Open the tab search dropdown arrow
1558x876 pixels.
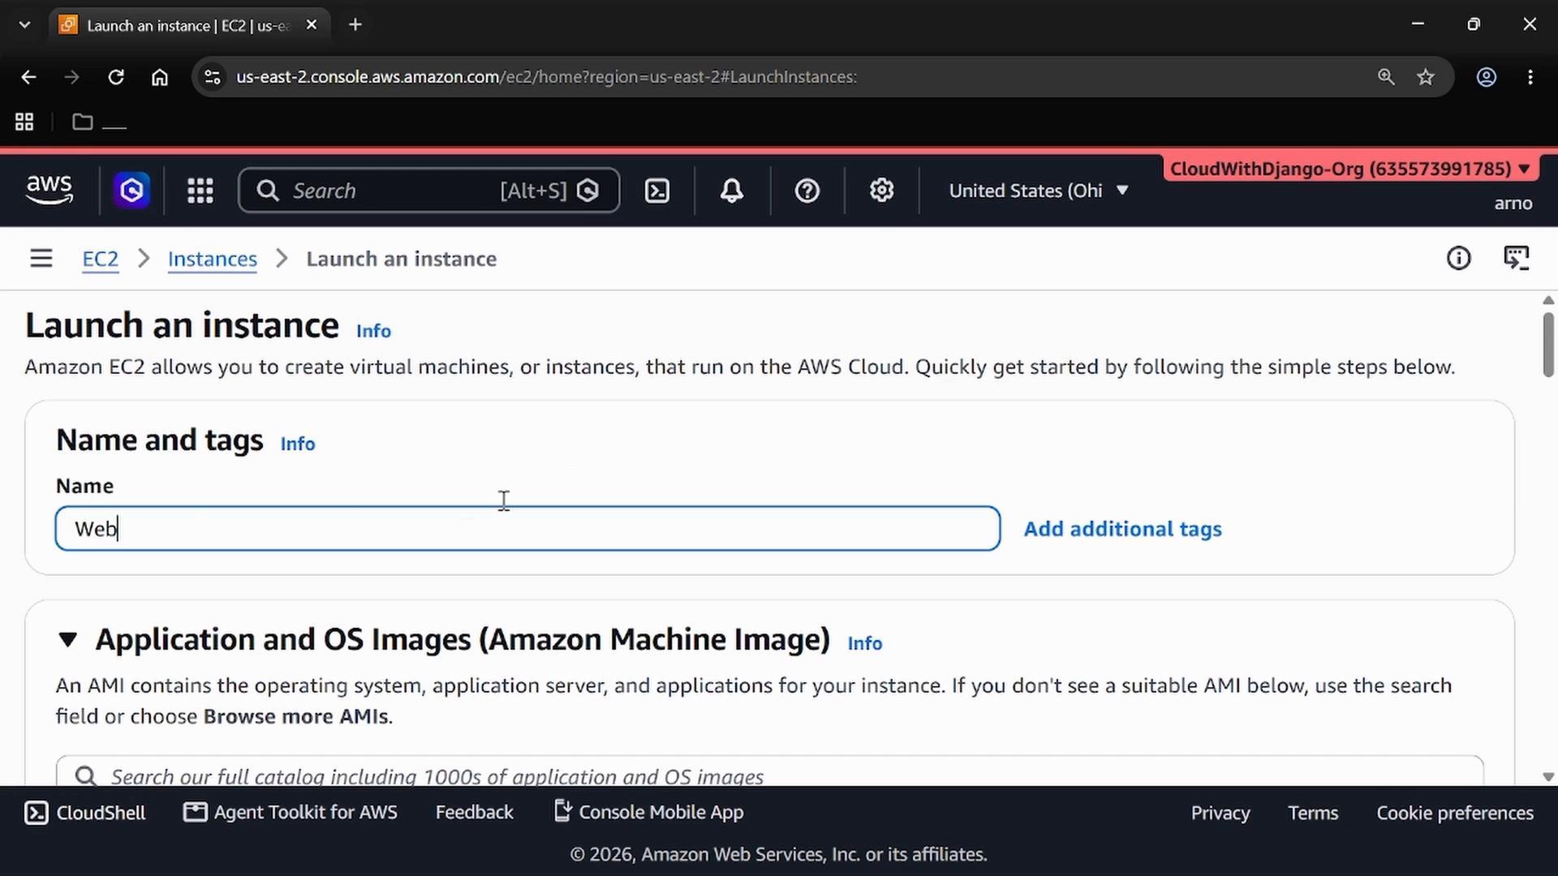click(x=24, y=25)
